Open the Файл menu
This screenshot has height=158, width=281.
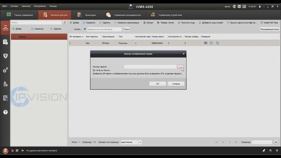pyautogui.click(x=5, y=6)
